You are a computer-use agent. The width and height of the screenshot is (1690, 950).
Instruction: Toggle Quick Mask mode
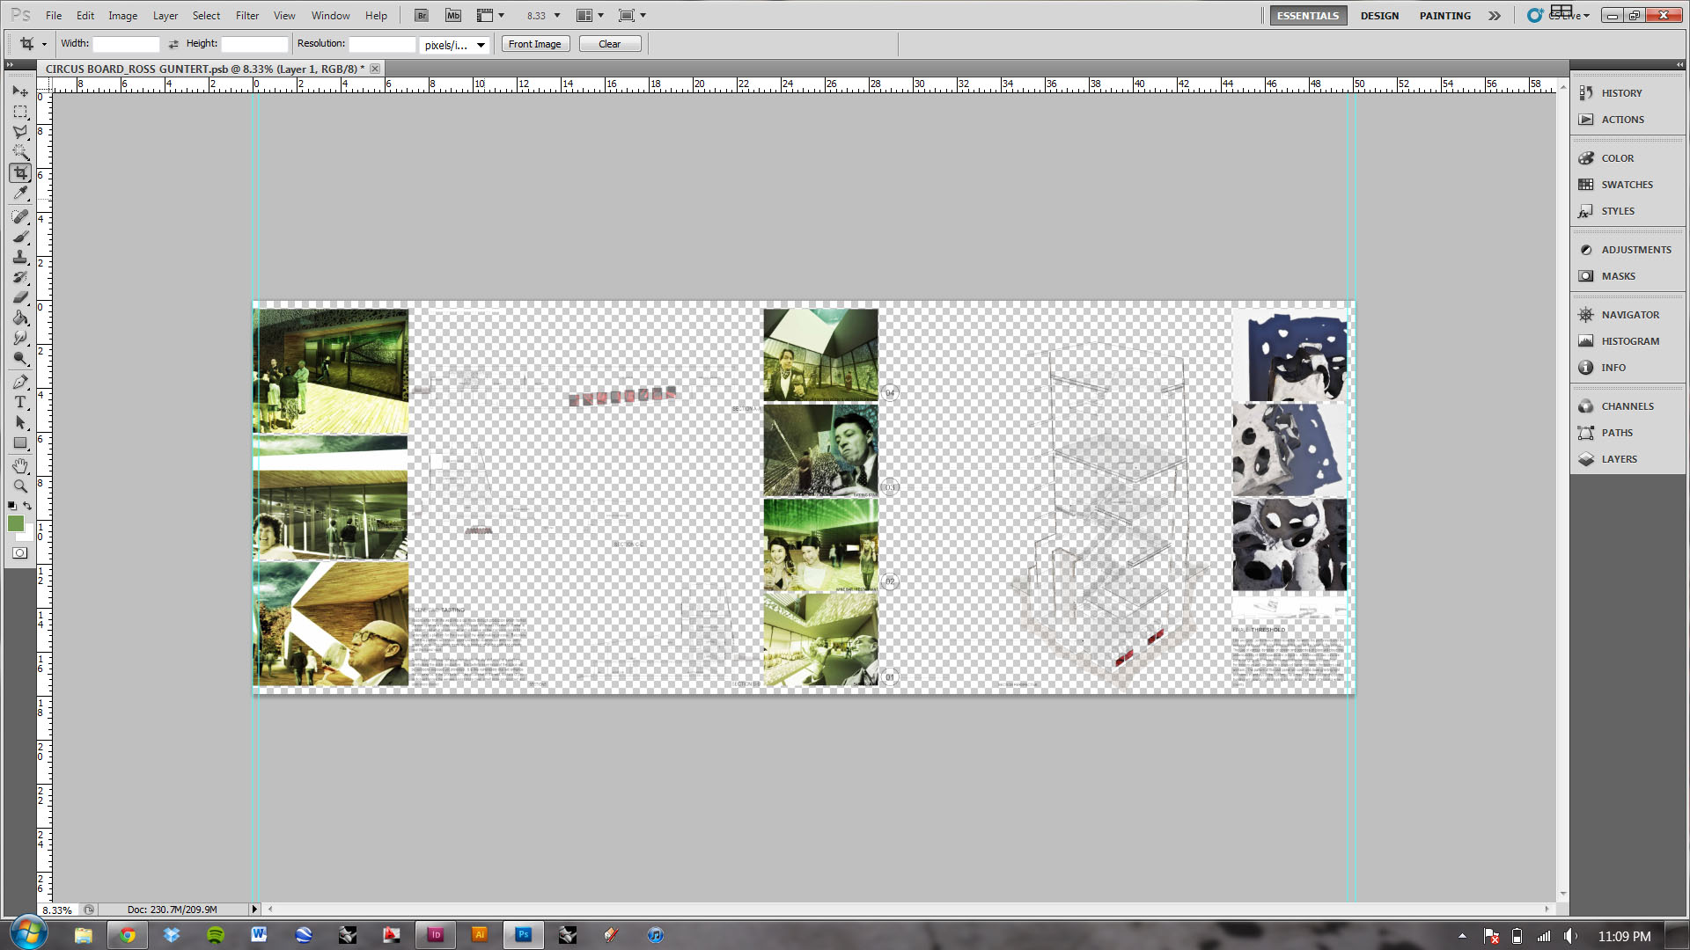(x=20, y=553)
